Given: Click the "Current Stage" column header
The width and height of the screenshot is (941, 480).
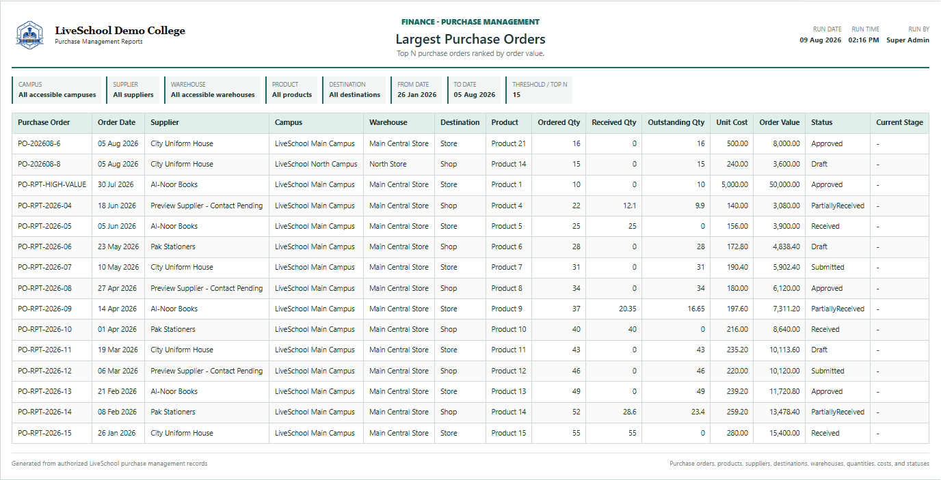Looking at the screenshot, I should point(899,123).
